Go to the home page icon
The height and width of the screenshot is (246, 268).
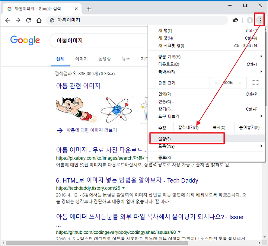pos(39,20)
